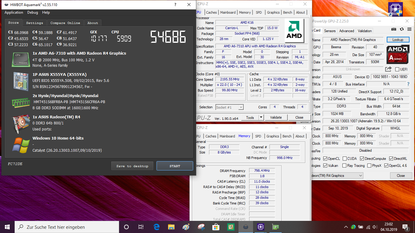Click the AMD A-Series logo in GPU-Z
This screenshot has width=415, height=233.
pyautogui.click(x=398, y=54)
